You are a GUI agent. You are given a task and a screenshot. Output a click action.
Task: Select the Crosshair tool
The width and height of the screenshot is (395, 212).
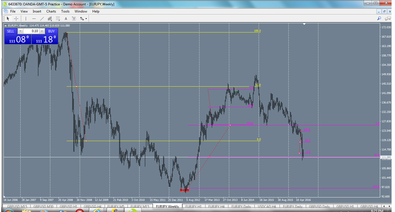tap(17, 19)
